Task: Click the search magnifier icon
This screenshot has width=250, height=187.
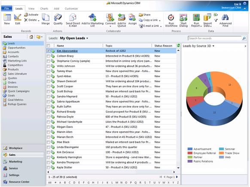Action: 244,38
